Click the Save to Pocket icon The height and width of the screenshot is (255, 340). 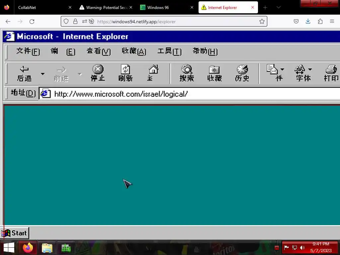(x=296, y=21)
